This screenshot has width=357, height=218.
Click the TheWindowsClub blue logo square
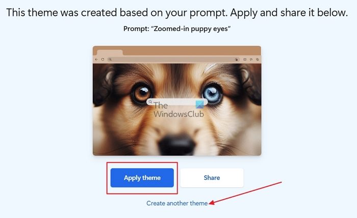pyautogui.click(x=200, y=104)
